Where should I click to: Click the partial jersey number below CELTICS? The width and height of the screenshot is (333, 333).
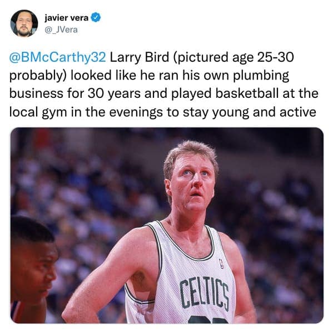pyautogui.click(x=208, y=320)
